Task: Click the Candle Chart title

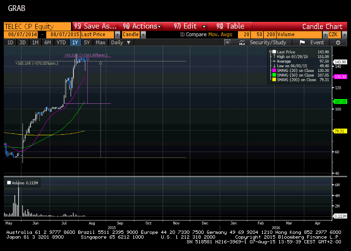Action: 322,27
